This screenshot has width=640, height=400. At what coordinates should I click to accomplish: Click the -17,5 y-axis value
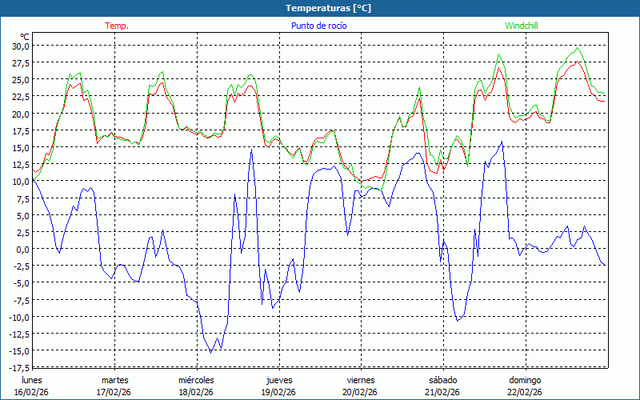coord(19,367)
